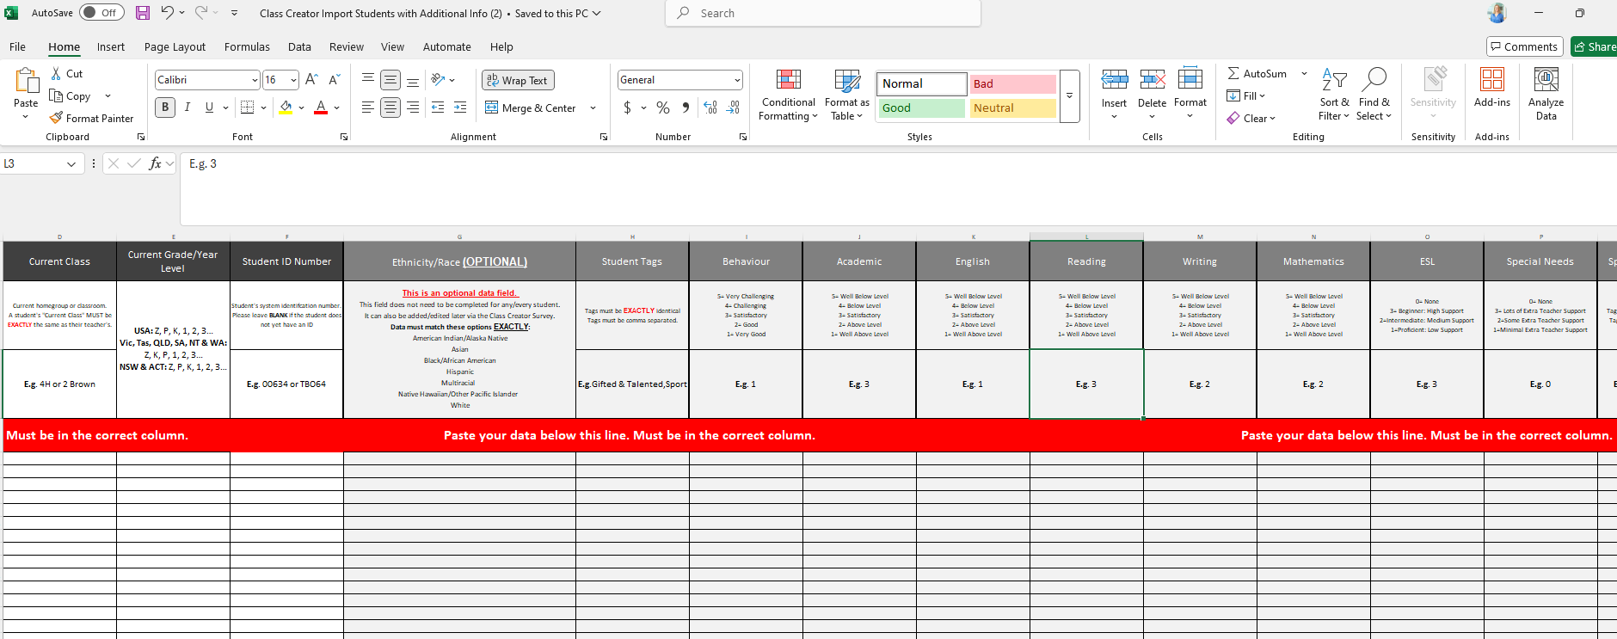This screenshot has width=1617, height=639.
Task: Open the File menu
Action: pyautogui.click(x=18, y=46)
